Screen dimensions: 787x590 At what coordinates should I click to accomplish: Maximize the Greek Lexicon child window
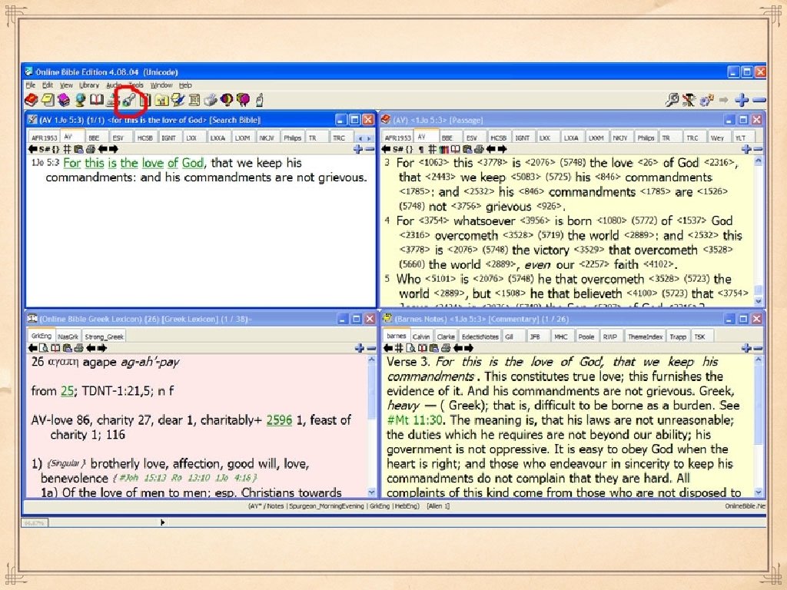(357, 319)
